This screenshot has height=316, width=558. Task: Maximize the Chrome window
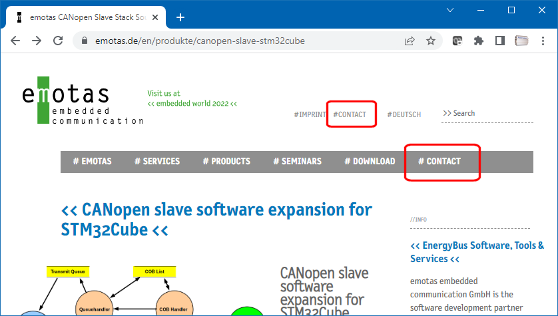[511, 10]
